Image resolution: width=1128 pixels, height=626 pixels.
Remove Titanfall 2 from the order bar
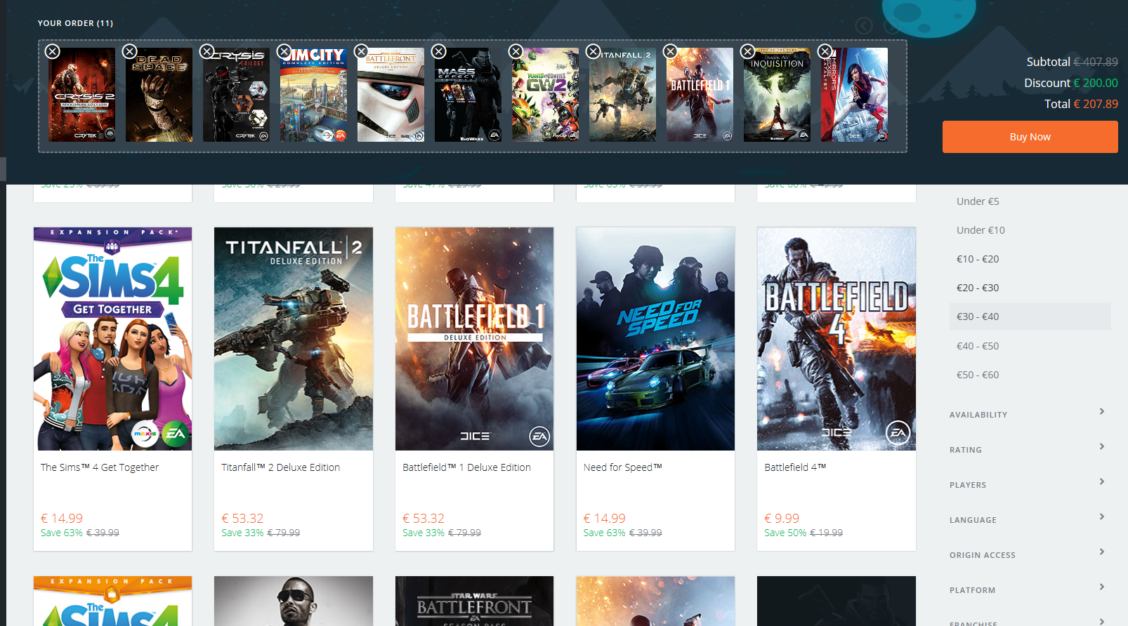[x=593, y=51]
